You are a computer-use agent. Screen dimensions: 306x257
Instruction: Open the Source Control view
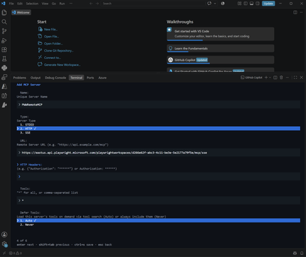point(4,31)
